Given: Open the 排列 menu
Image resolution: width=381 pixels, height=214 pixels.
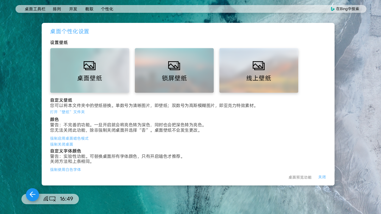Looking at the screenshot, I should tap(57, 9).
